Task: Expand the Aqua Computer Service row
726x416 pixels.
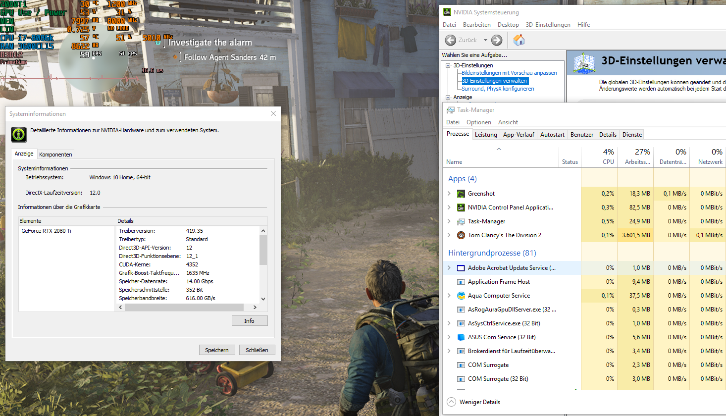Action: tap(449, 296)
